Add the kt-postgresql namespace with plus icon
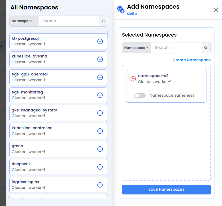Image resolution: width=222 pixels, height=206 pixels. tap(100, 41)
